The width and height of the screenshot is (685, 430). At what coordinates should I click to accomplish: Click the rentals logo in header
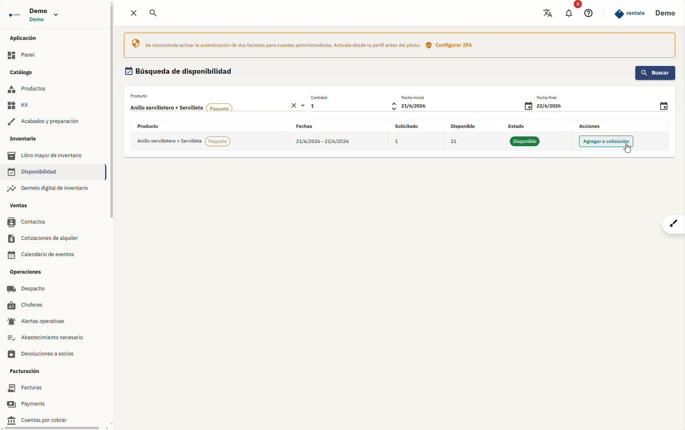tap(630, 13)
